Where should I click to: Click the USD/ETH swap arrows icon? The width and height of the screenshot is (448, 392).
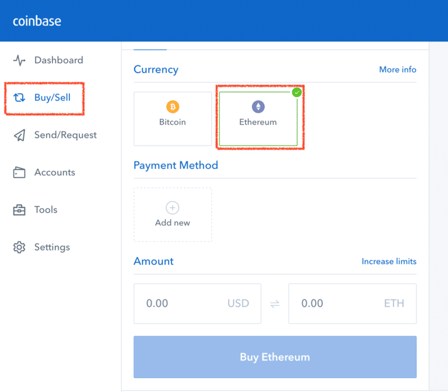pyautogui.click(x=275, y=304)
